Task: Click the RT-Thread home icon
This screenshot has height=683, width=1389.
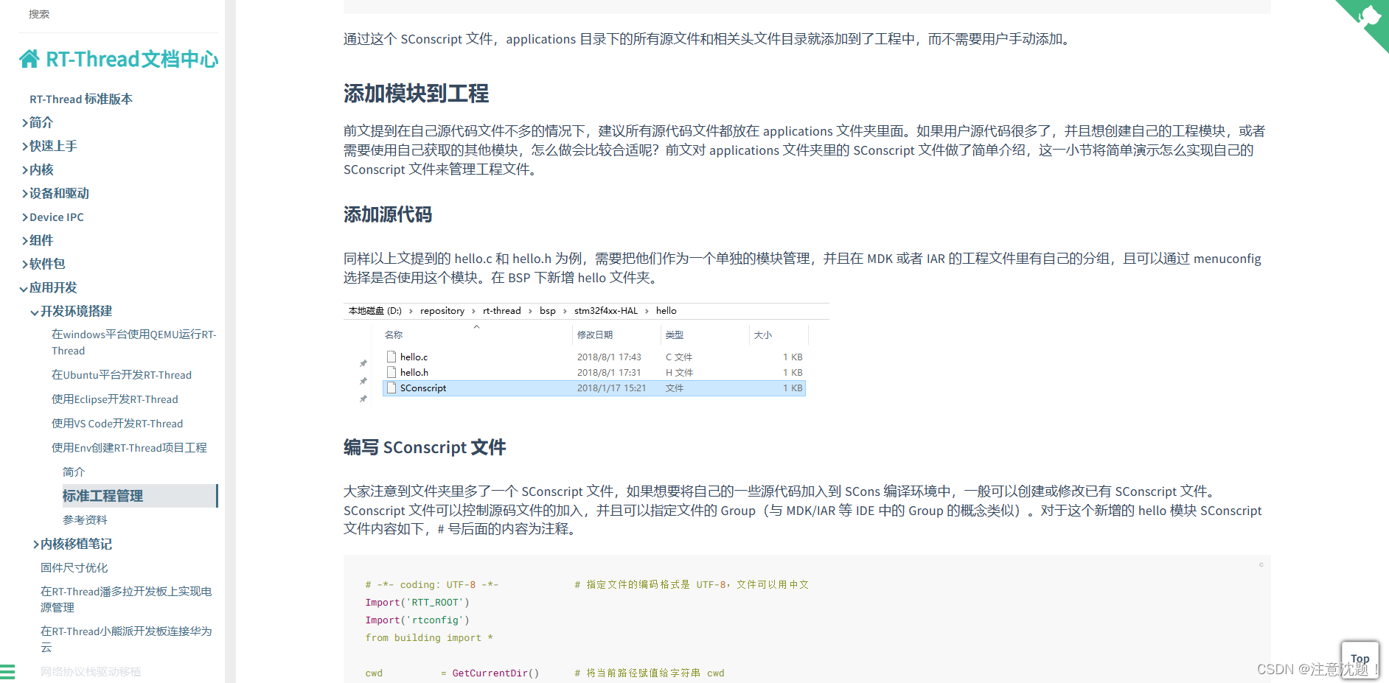Action: click(x=29, y=59)
